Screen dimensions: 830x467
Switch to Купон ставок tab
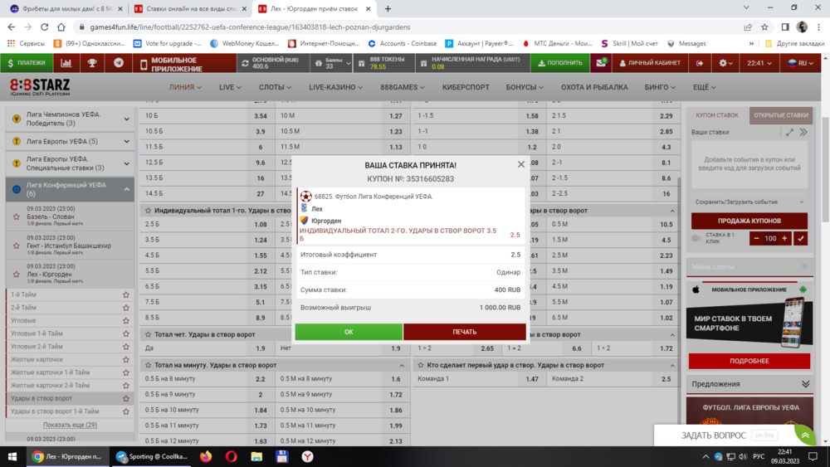(717, 115)
